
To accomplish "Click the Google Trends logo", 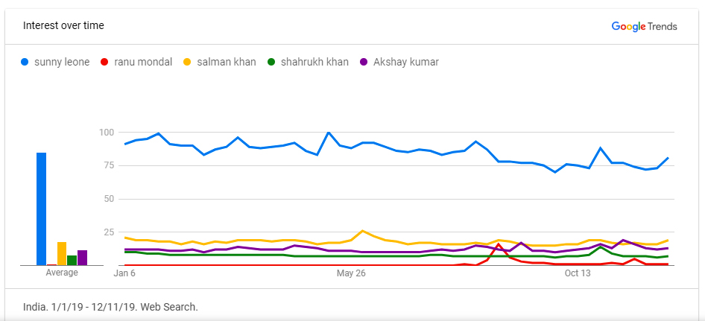I will click(x=644, y=27).
